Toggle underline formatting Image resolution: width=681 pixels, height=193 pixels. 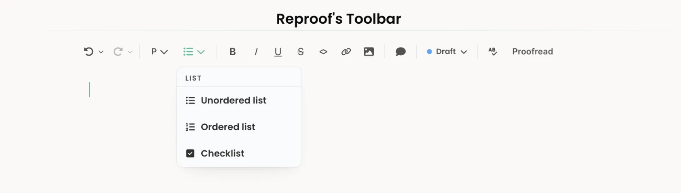[x=278, y=52]
